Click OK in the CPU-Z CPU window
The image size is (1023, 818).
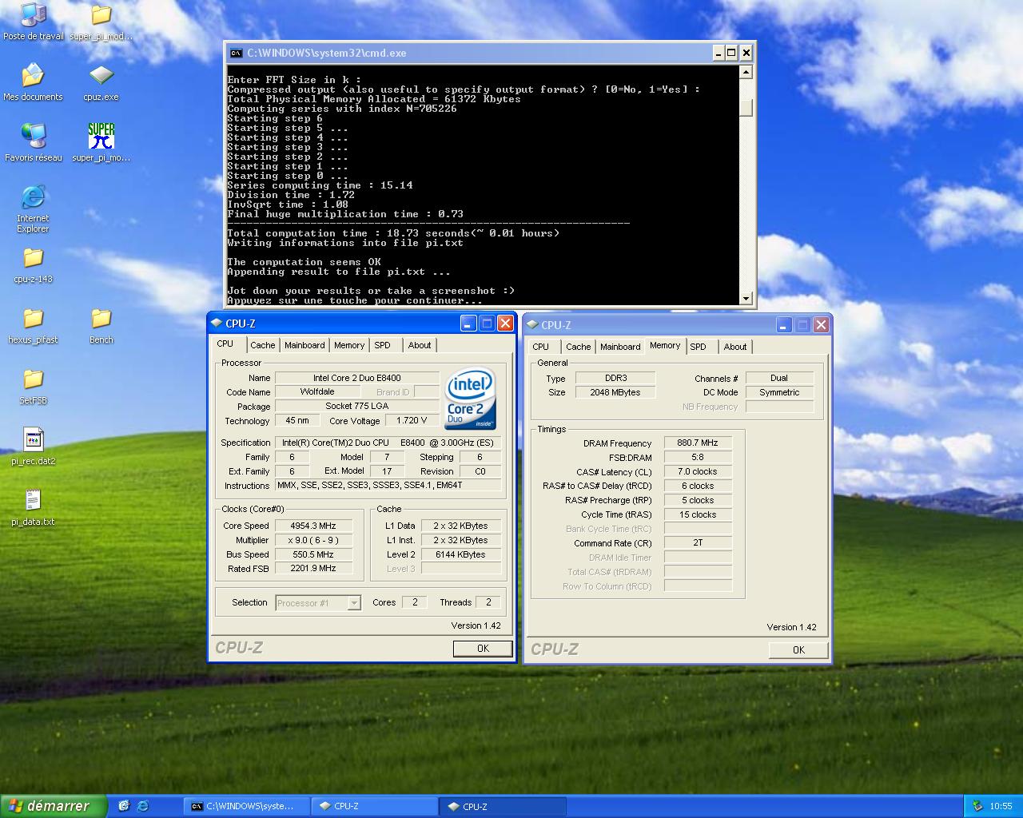483,649
